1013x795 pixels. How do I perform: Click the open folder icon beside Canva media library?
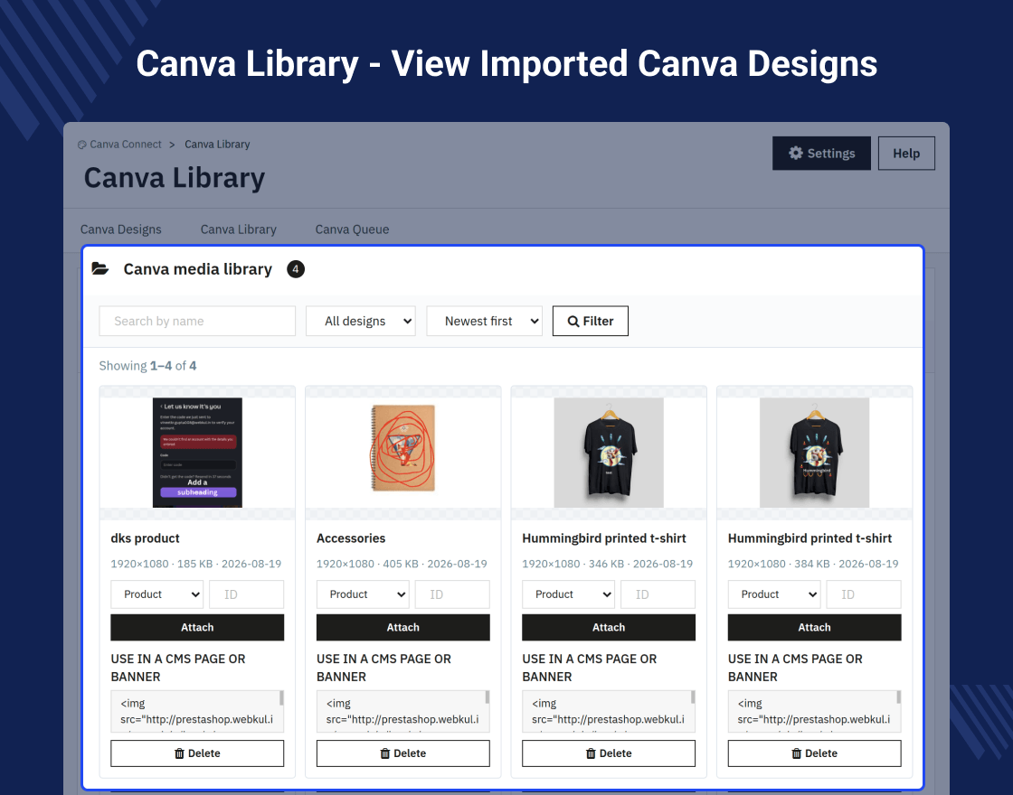point(100,268)
